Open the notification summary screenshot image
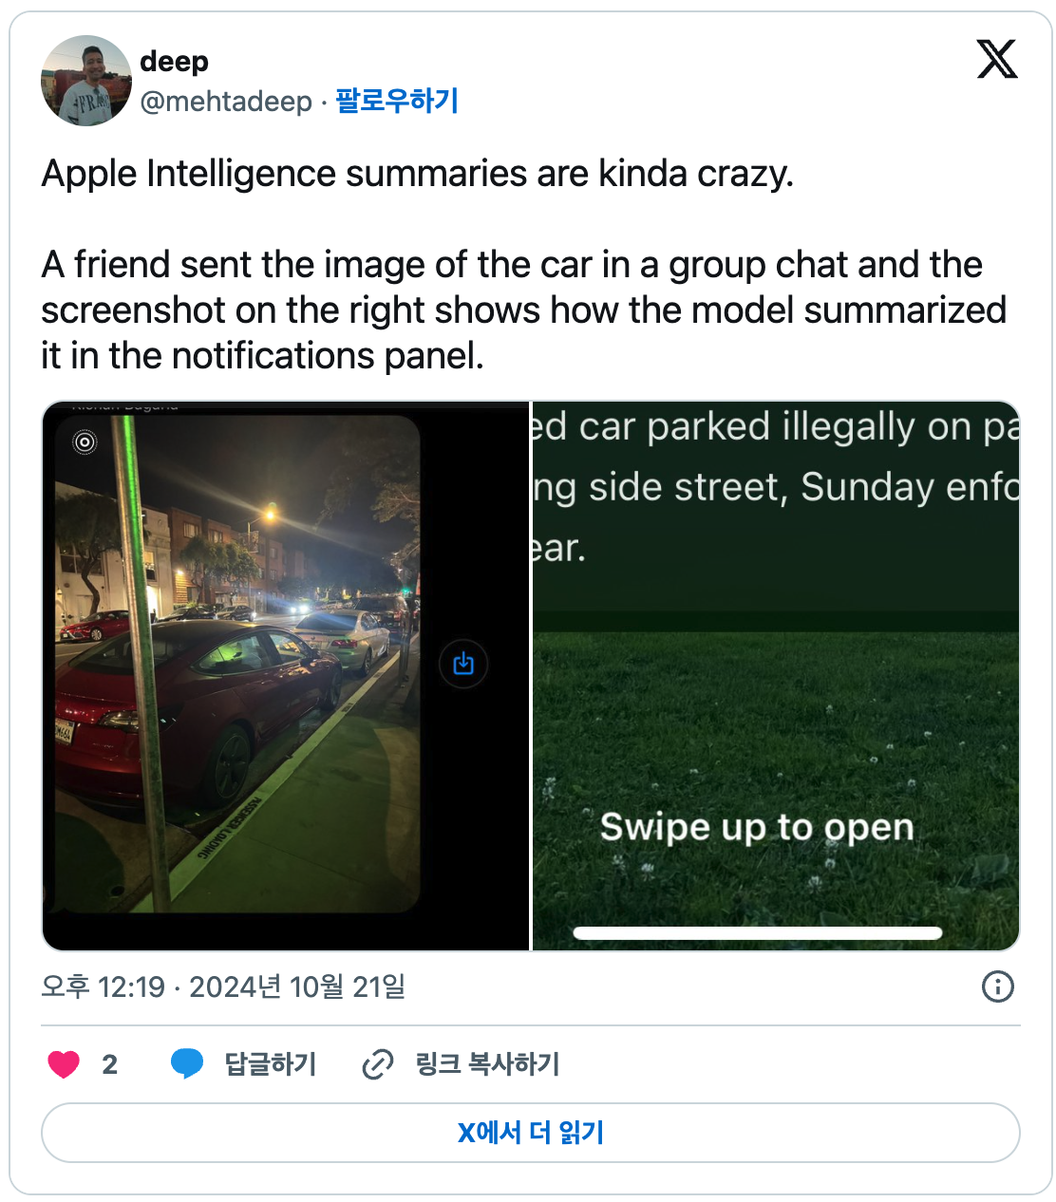This screenshot has width=1056, height=1202. (776, 676)
